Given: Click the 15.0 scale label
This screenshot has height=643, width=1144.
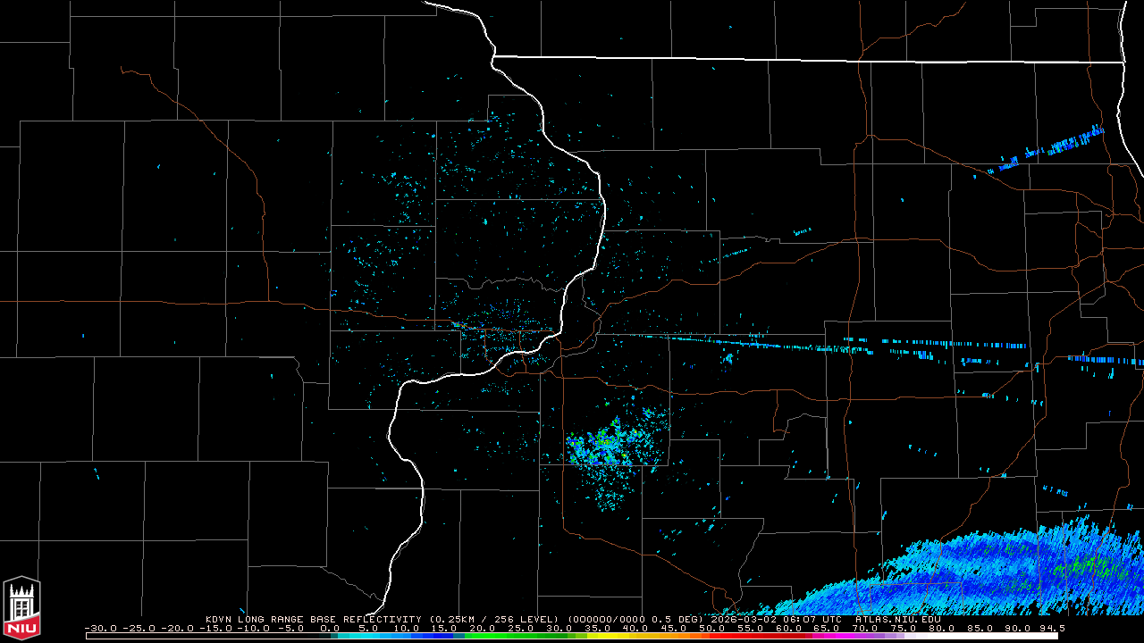Looking at the screenshot, I should [443, 628].
